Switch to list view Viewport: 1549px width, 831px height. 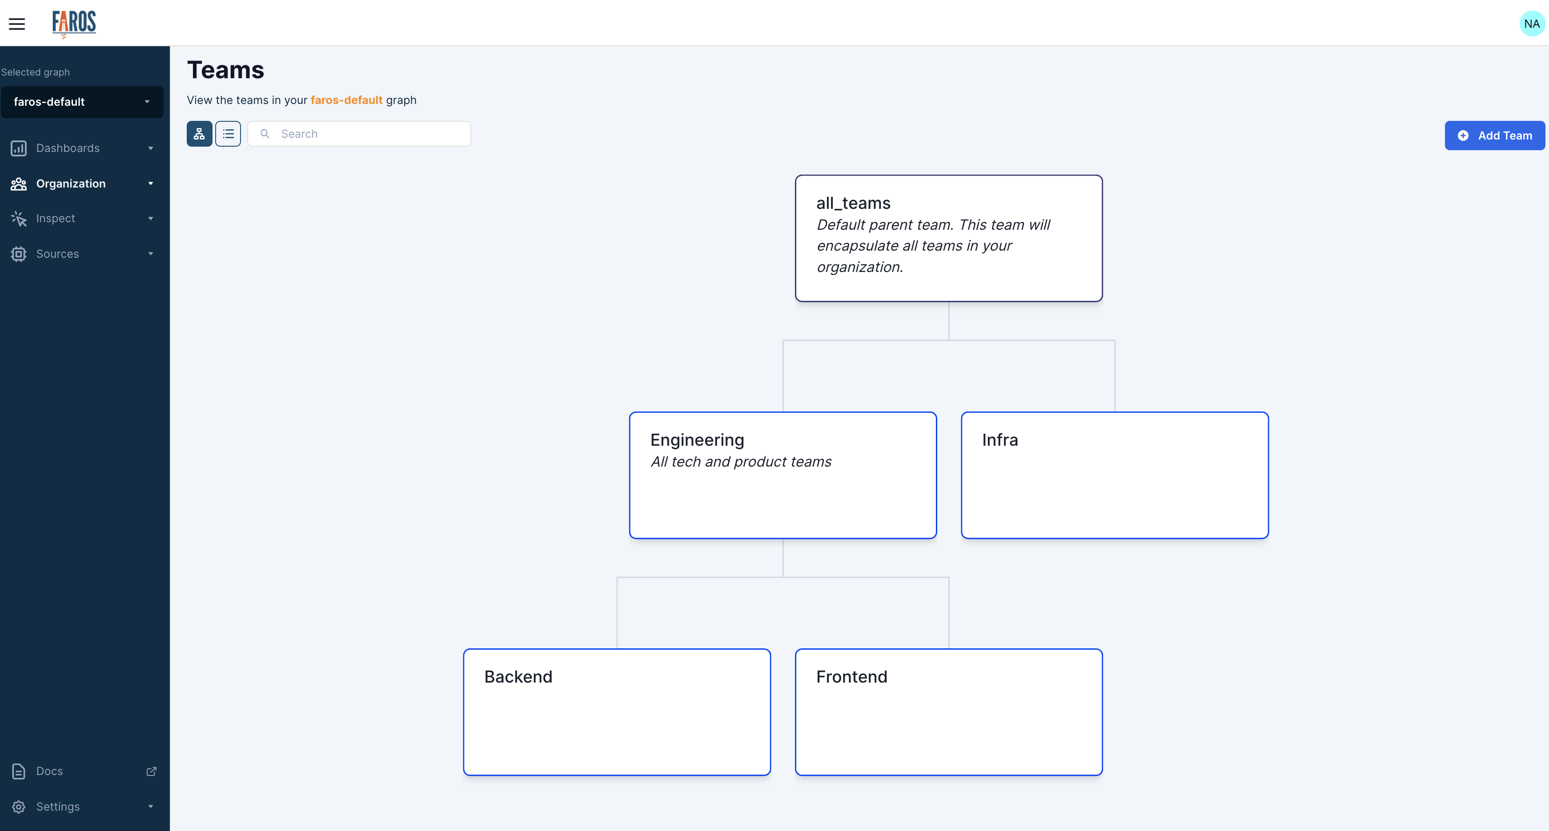point(228,134)
